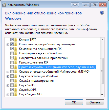Click the folder icon next to Клиент TFTP
109x110 pixels.
coord(16,40)
